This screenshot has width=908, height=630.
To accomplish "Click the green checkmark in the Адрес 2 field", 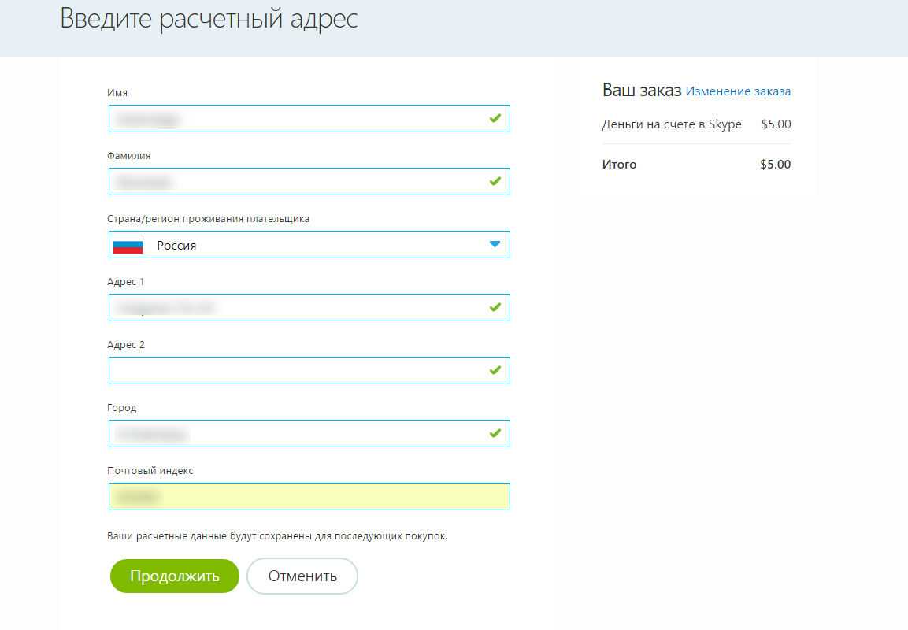I will (x=495, y=370).
